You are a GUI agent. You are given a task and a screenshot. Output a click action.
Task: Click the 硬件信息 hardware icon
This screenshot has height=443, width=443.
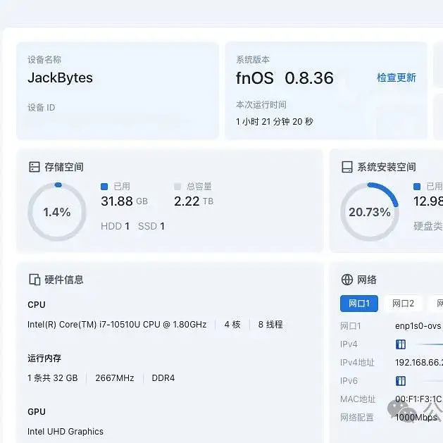[x=35, y=280]
